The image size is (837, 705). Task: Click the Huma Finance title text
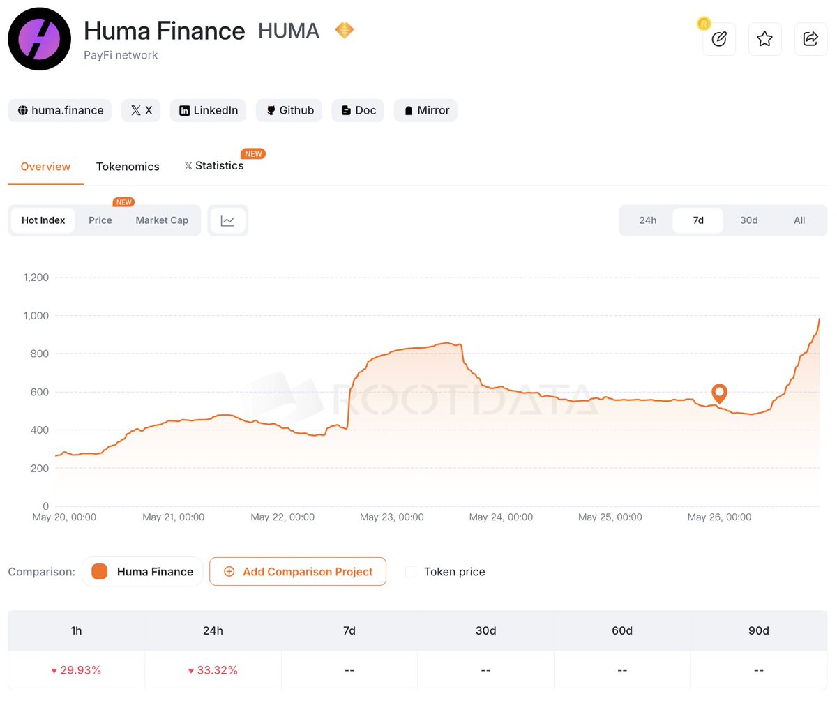click(x=165, y=31)
